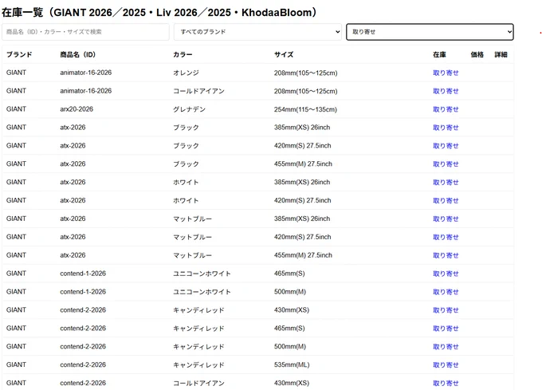542x390 pixels.
Task: Click 取り寄せ for atx-2026 ブラック 455mm(M)
Action: (446, 164)
